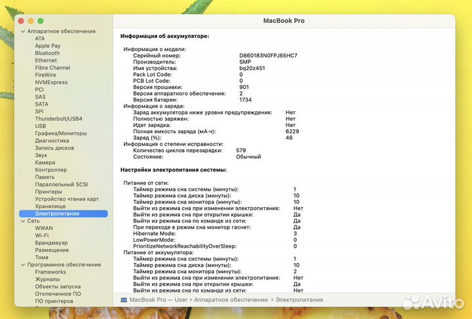Click the Состояние value Обычный
This screenshot has height=319, width=472.
coord(248,157)
